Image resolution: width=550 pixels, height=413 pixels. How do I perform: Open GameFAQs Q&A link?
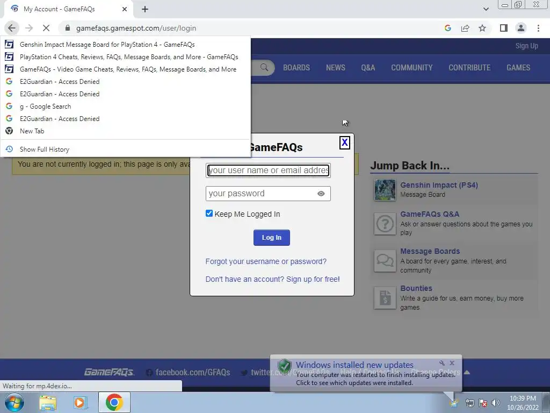tap(430, 214)
